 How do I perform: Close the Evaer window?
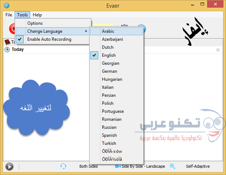tap(215, 4)
